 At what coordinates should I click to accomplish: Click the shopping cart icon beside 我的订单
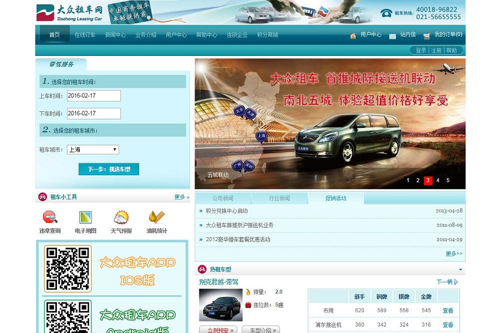point(426,36)
